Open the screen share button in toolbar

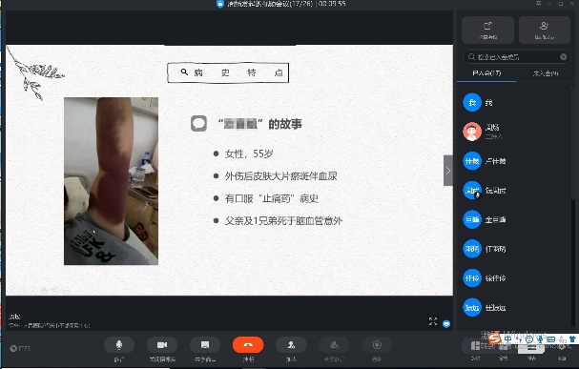pyautogui.click(x=205, y=345)
